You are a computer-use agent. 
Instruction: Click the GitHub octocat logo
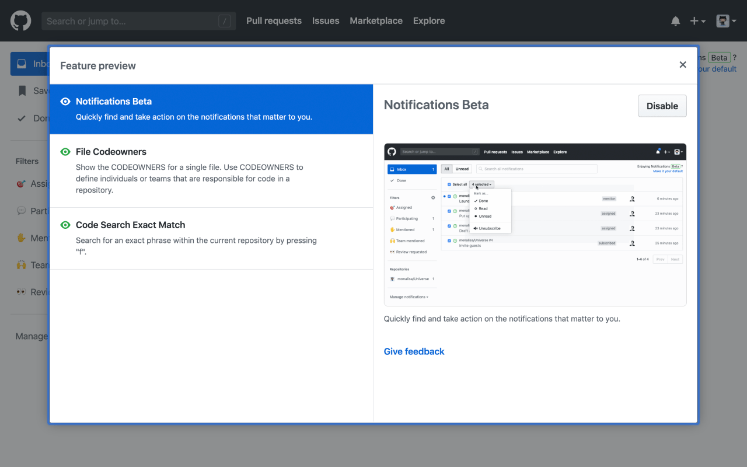[x=20, y=20]
